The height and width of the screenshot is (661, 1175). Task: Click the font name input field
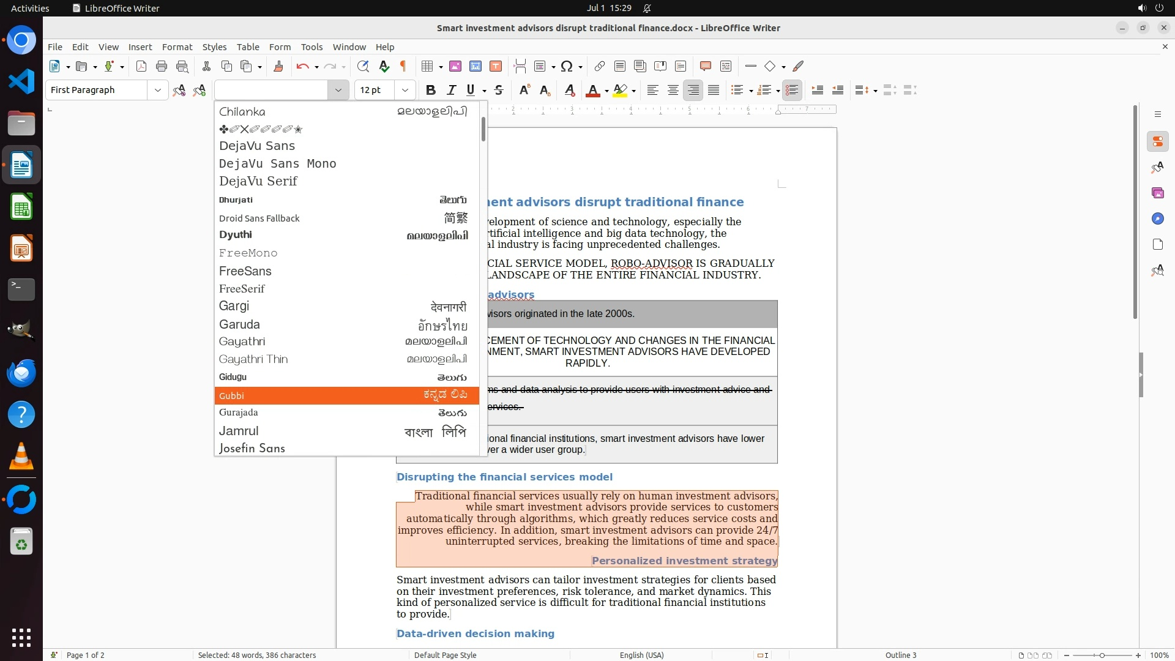tap(272, 90)
